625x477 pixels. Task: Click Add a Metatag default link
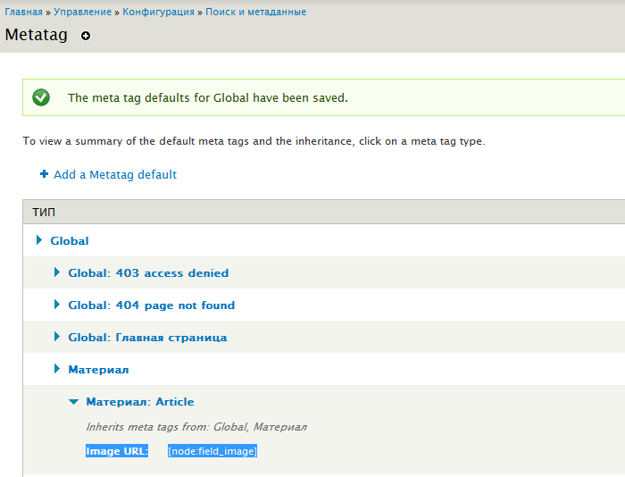(115, 174)
